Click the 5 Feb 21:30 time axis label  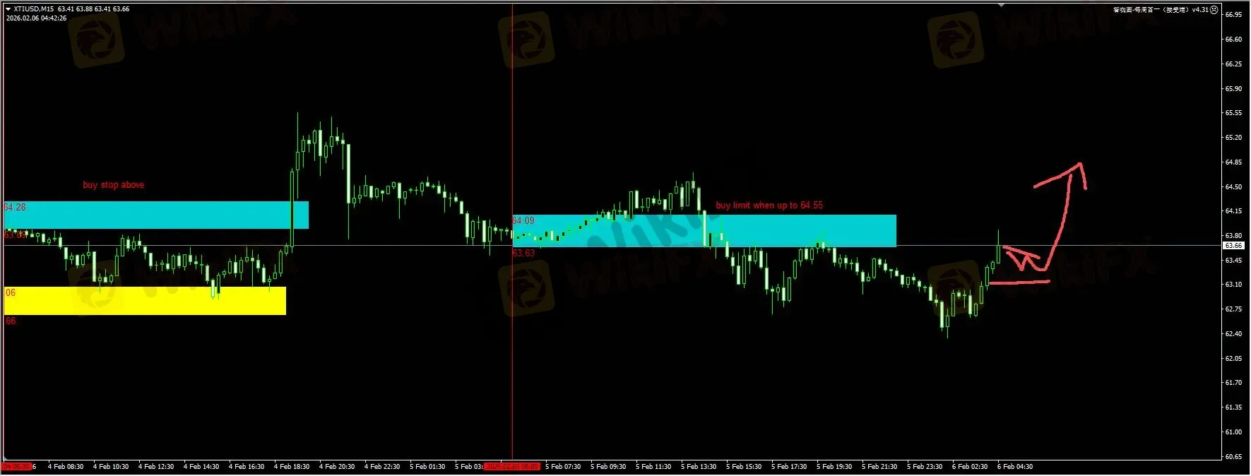879,467
